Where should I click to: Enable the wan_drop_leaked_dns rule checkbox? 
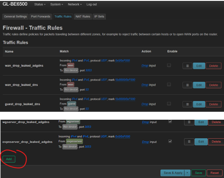[x=169, y=84]
